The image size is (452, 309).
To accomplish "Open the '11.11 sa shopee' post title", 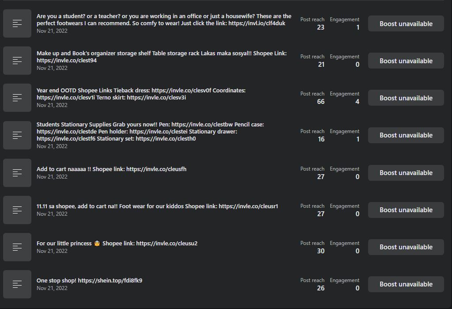I will (x=157, y=206).
